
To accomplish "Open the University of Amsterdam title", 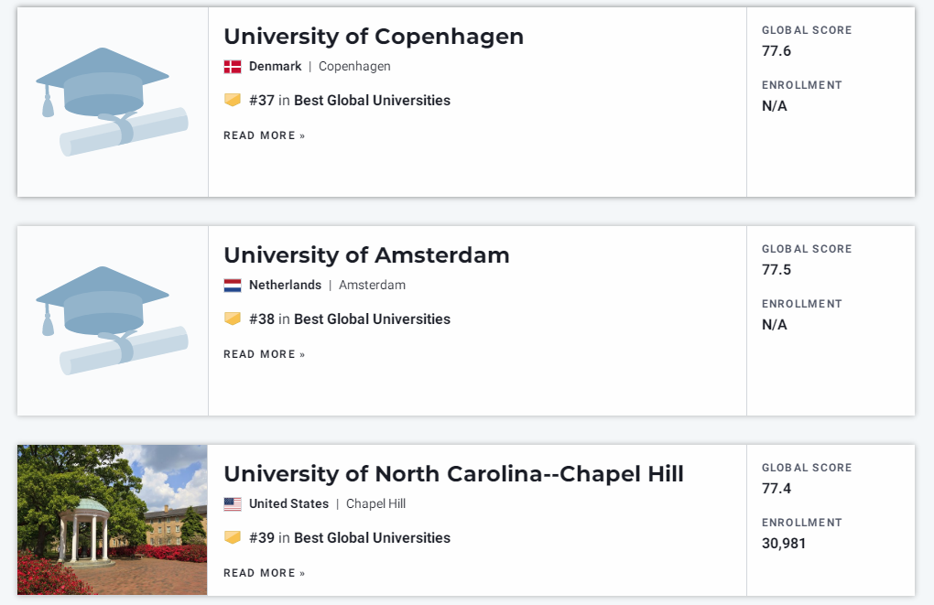I will (x=366, y=254).
